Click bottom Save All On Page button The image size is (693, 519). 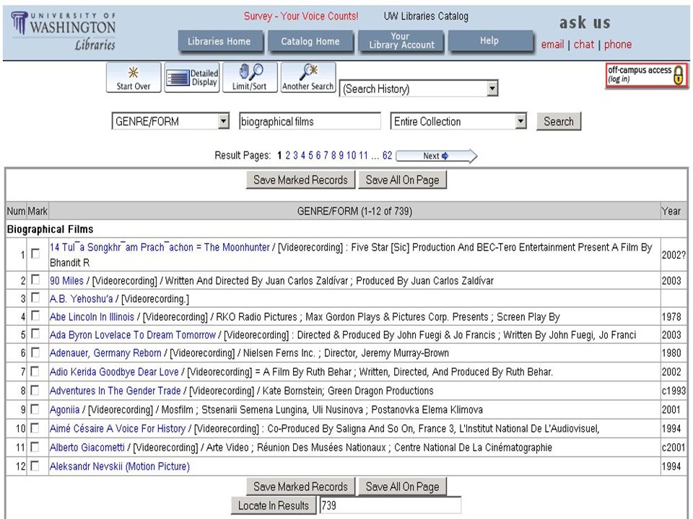(402, 487)
